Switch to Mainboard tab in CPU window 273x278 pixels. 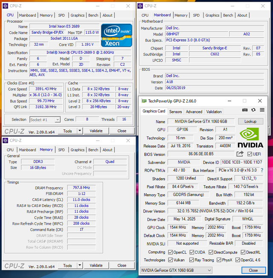click(x=27, y=15)
